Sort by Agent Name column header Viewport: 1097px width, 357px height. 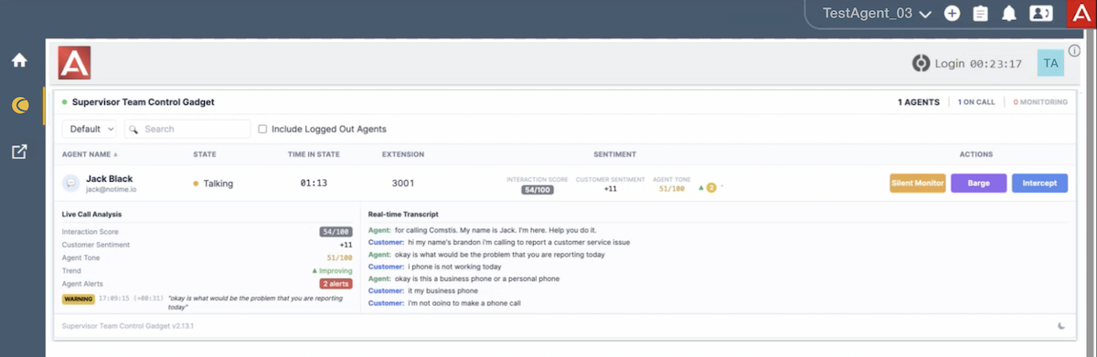coord(91,154)
